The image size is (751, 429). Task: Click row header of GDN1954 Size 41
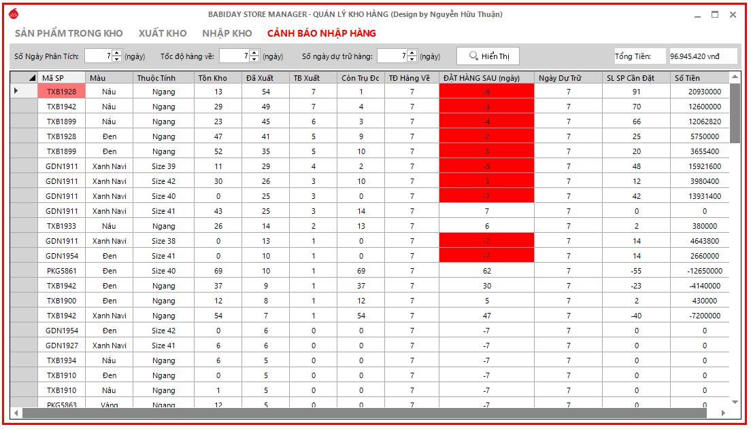coord(24,256)
